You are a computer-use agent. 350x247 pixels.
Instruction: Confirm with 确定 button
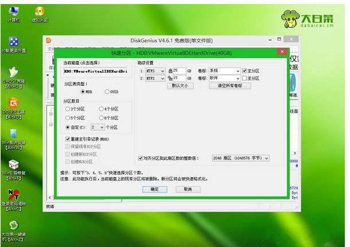click(x=155, y=189)
